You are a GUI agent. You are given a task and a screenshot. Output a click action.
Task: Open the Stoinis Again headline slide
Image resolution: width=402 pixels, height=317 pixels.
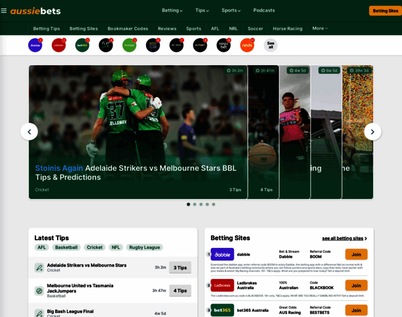138,132
